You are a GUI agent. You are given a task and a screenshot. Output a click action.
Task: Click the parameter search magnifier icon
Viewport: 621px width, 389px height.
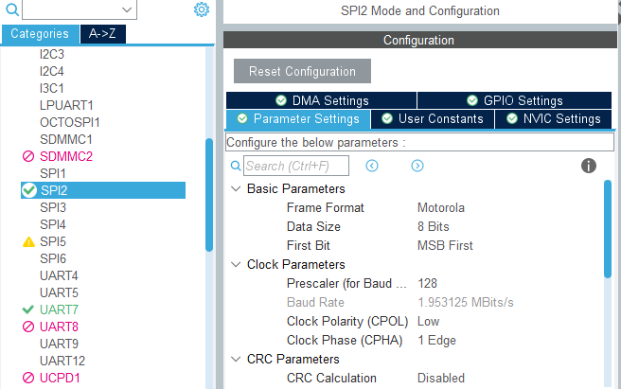(x=236, y=166)
